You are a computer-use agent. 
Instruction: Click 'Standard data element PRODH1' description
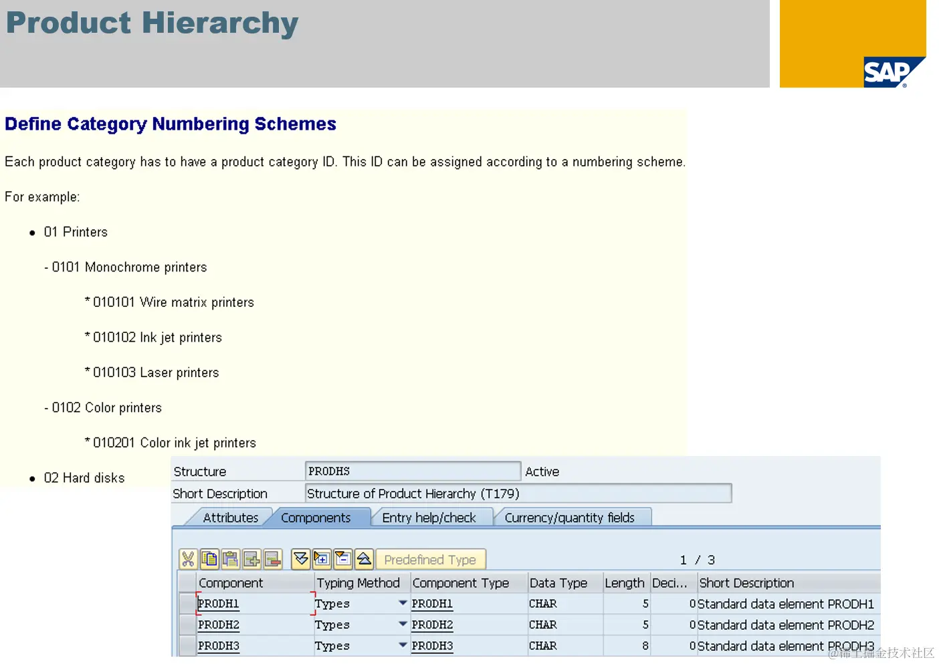point(786,604)
